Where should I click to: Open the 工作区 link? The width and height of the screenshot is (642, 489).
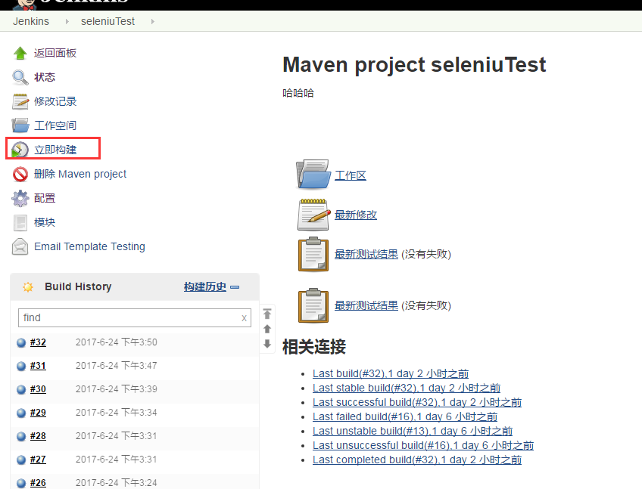click(351, 175)
